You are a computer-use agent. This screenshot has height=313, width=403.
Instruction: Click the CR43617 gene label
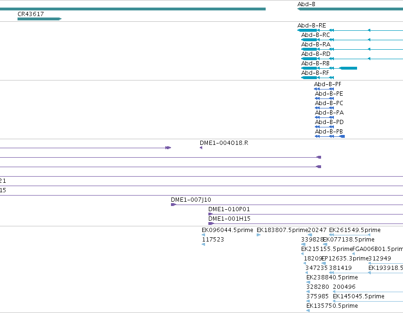[x=31, y=14]
